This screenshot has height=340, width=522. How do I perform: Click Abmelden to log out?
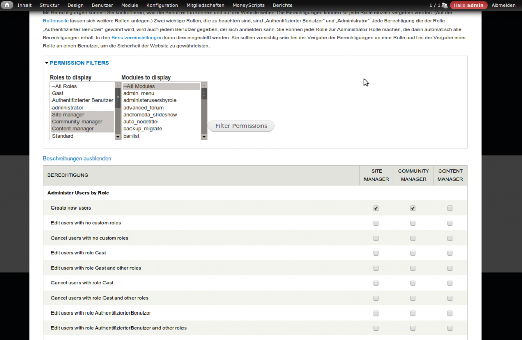(504, 5)
